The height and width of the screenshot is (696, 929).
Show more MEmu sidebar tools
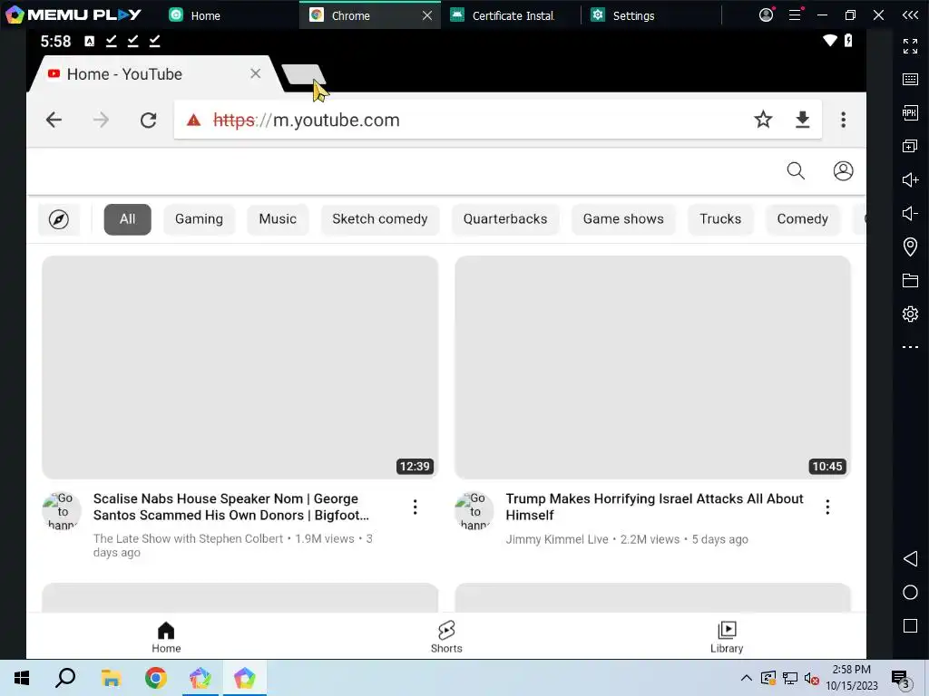click(x=910, y=347)
